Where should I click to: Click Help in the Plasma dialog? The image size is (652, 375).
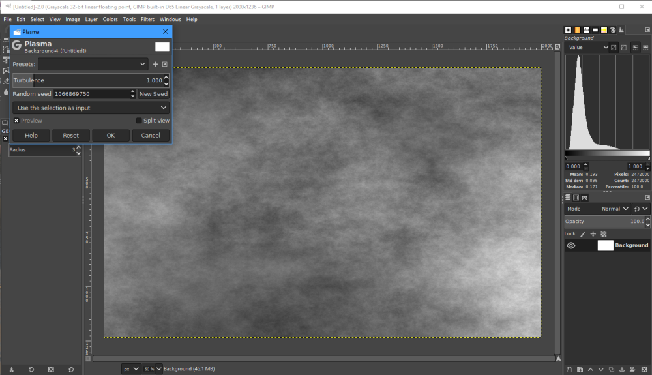click(31, 136)
